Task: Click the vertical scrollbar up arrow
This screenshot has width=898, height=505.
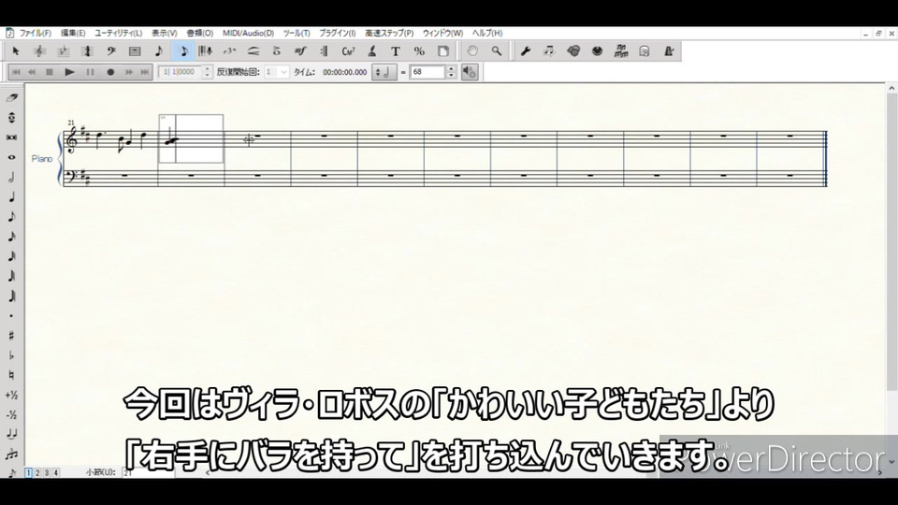Action: coord(891,88)
